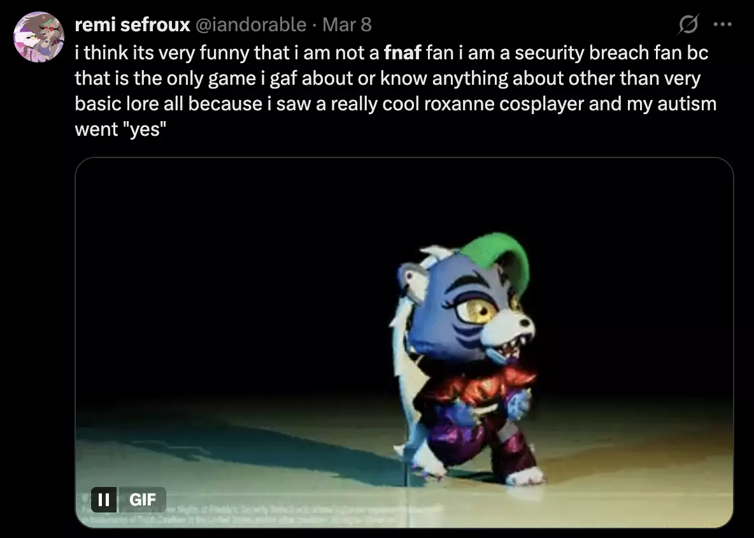This screenshot has width=754, height=538.
Task: Click the post text to expand the thread
Action: pos(395,91)
